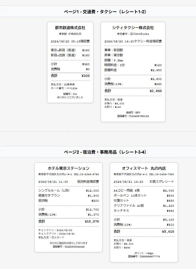
Task: Click the hotel date 2024/06/21 11:00
Action: [x=53, y=182]
